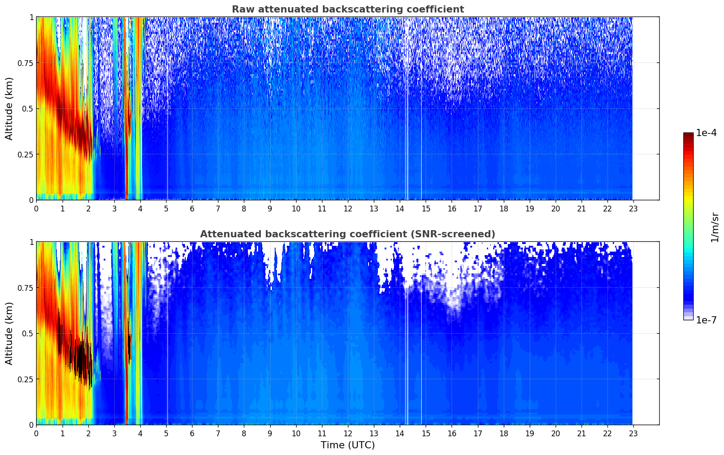This screenshot has height=455, width=724.
Task: Click the "0.75" tick on the bottom plot
Action: coord(26,288)
